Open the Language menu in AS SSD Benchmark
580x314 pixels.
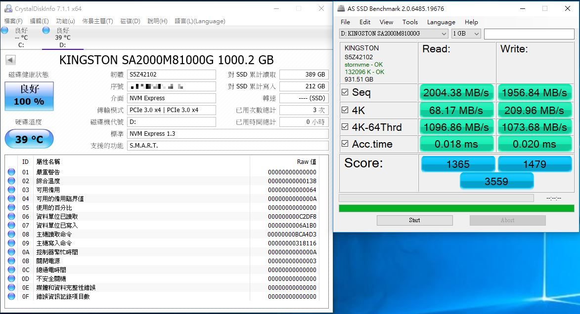pos(441,22)
